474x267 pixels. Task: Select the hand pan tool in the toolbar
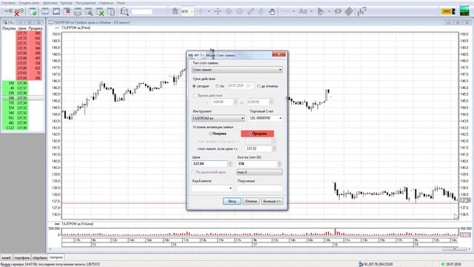[x=272, y=12]
